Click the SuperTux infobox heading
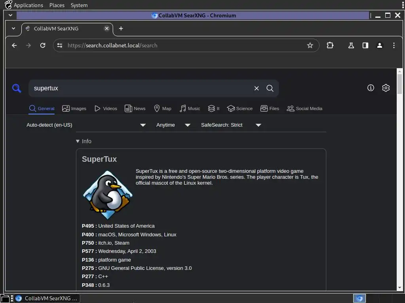This screenshot has width=405, height=303. pos(99,159)
